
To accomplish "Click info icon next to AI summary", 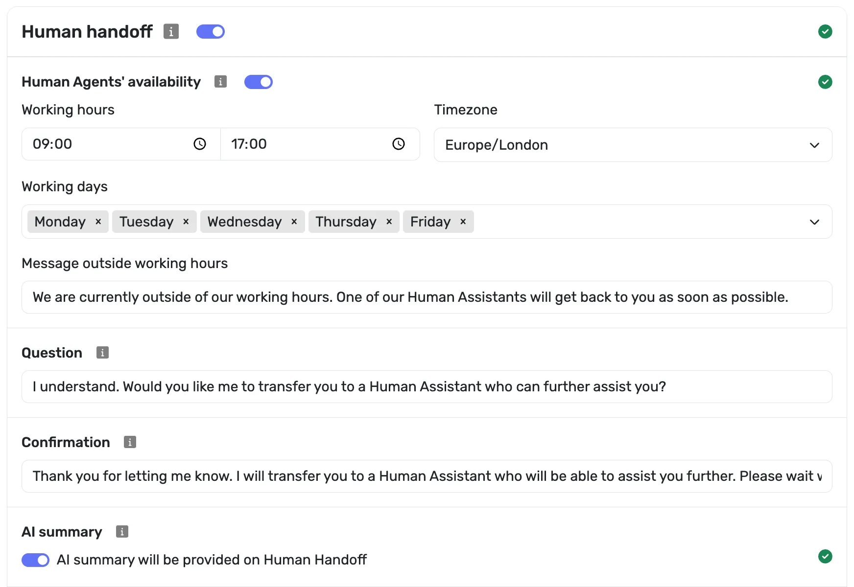I will [122, 532].
